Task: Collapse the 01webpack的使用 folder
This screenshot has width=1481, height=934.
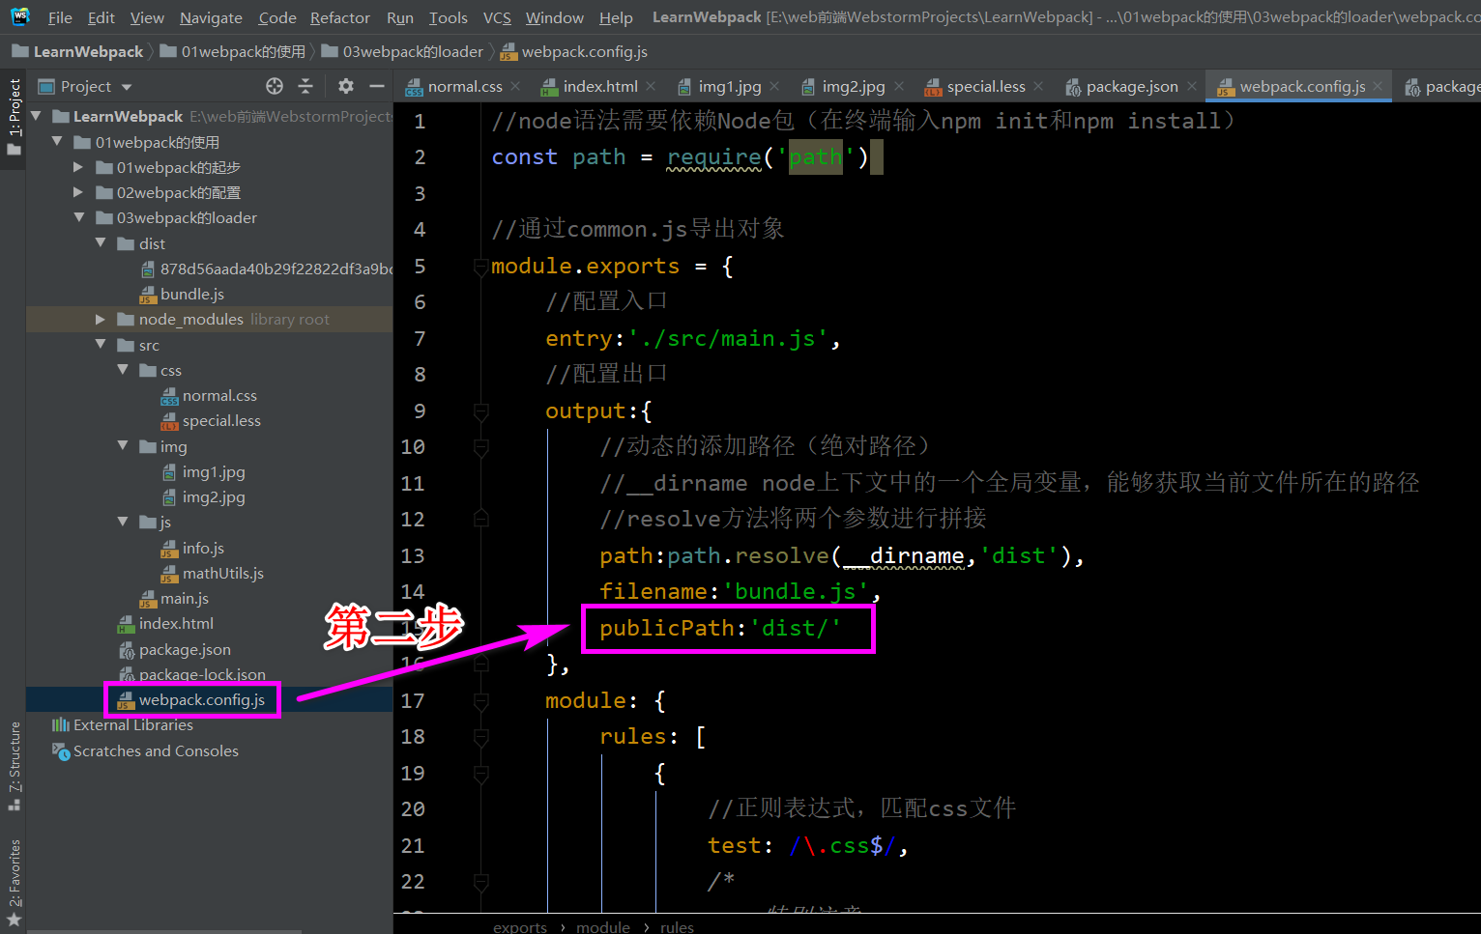Action: 58,142
